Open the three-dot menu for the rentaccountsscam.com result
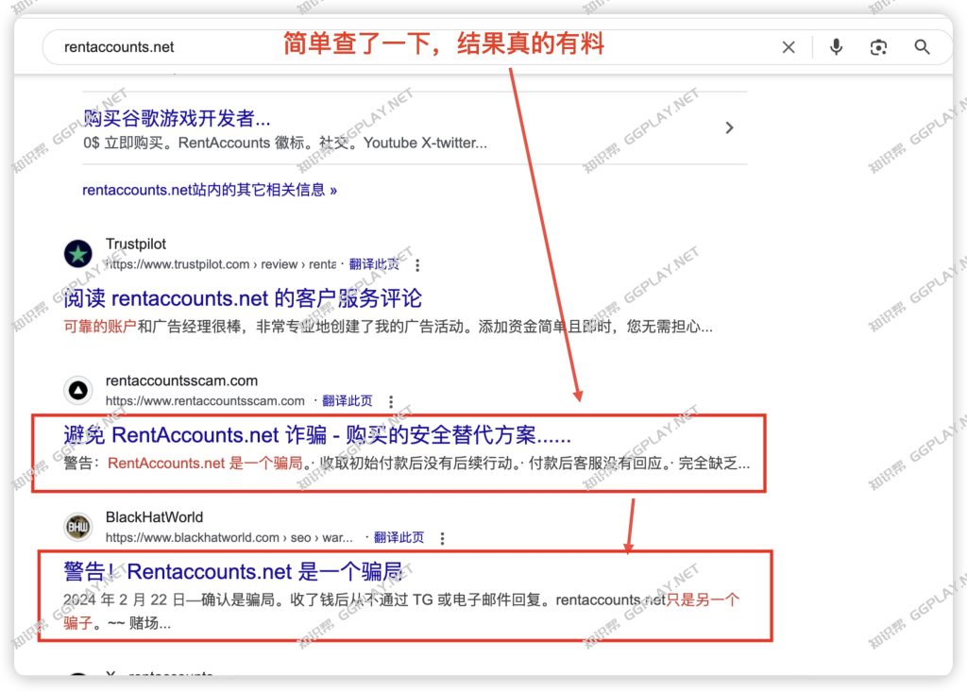Image resolution: width=967 pixels, height=692 pixels. (x=391, y=401)
